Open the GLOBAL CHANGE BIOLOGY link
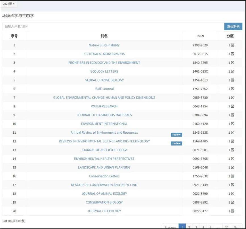The height and width of the screenshot is (229, 246). (104, 80)
